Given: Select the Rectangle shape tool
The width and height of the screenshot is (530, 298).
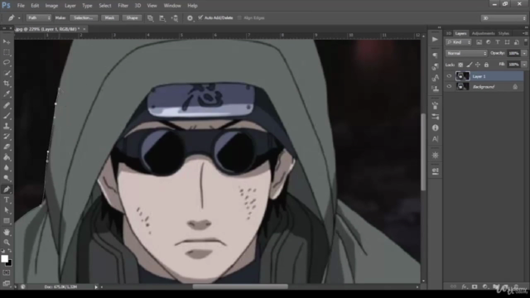Looking at the screenshot, I should [7, 221].
